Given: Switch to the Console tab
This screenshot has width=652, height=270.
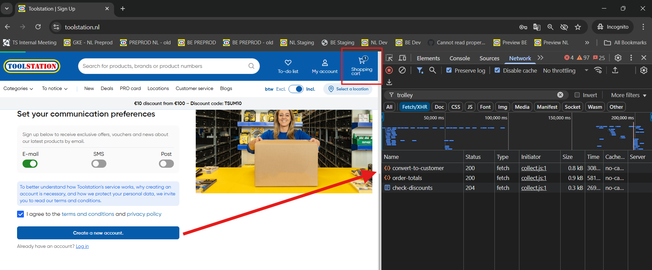Looking at the screenshot, I should point(459,58).
